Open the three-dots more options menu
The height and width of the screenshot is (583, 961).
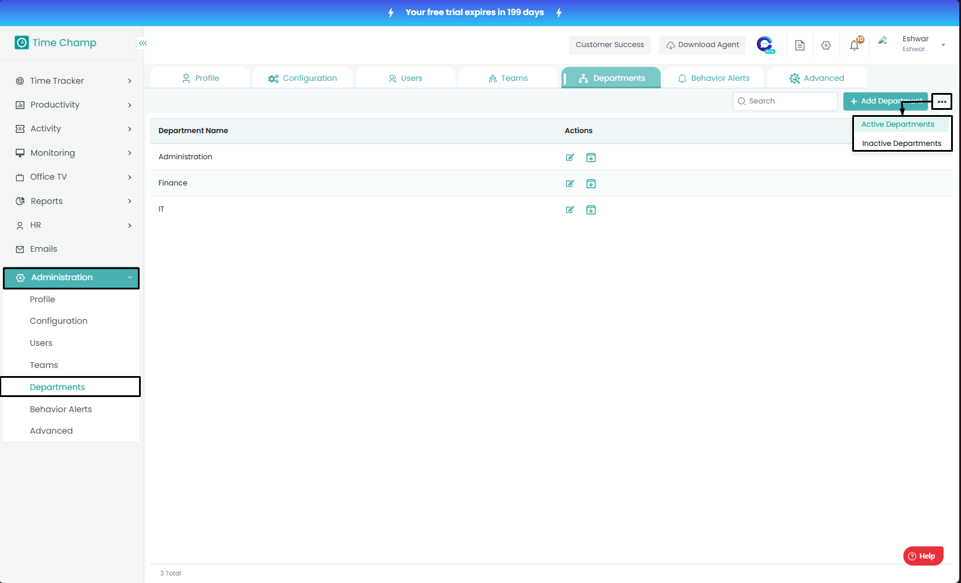(942, 102)
